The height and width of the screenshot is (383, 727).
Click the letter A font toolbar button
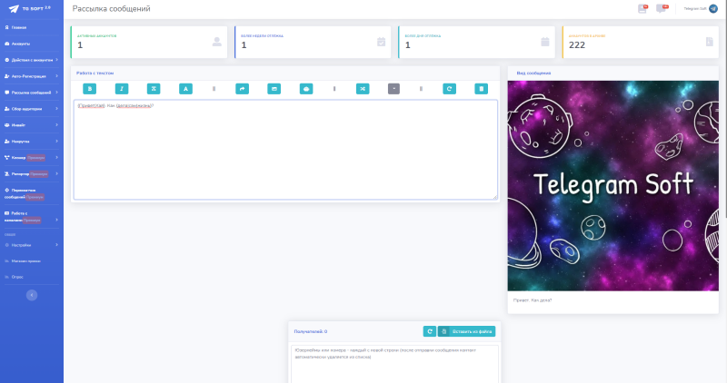185,89
